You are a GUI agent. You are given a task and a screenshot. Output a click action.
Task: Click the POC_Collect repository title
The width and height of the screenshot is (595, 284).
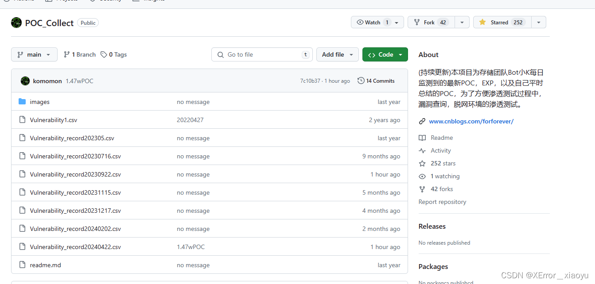pyautogui.click(x=49, y=23)
